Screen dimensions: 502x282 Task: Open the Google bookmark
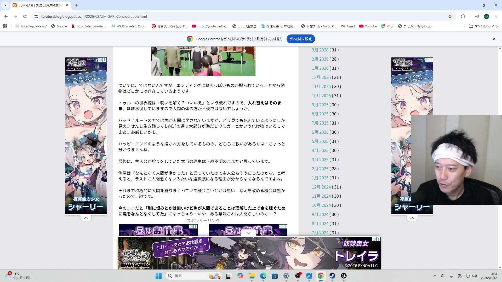59,26
